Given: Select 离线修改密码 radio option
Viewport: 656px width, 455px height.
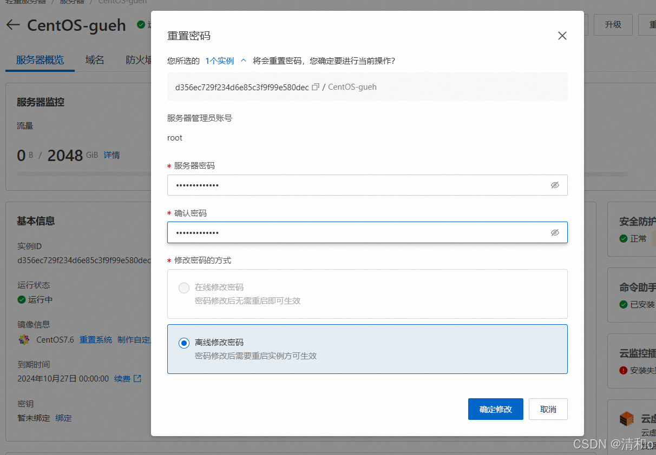Looking at the screenshot, I should [184, 343].
